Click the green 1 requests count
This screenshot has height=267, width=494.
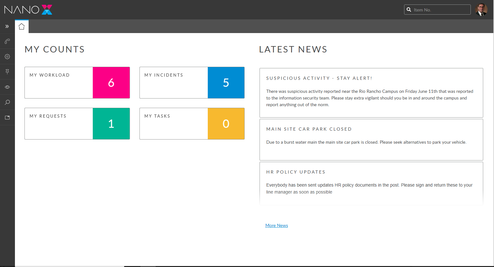111,124
